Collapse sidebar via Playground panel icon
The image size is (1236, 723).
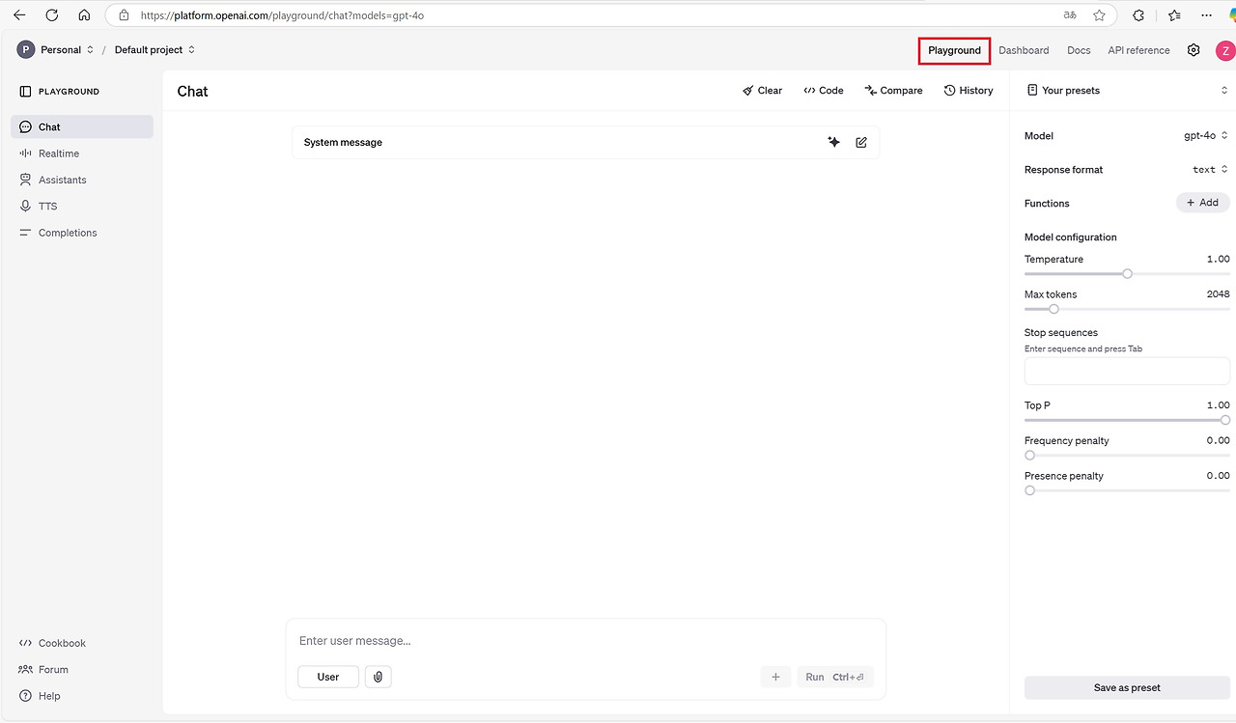pos(26,92)
